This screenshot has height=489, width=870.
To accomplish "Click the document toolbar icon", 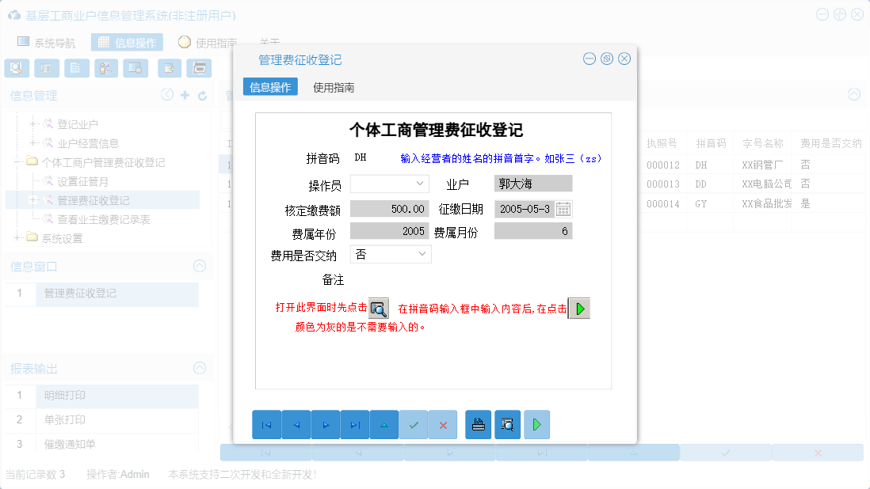I will tap(76, 68).
